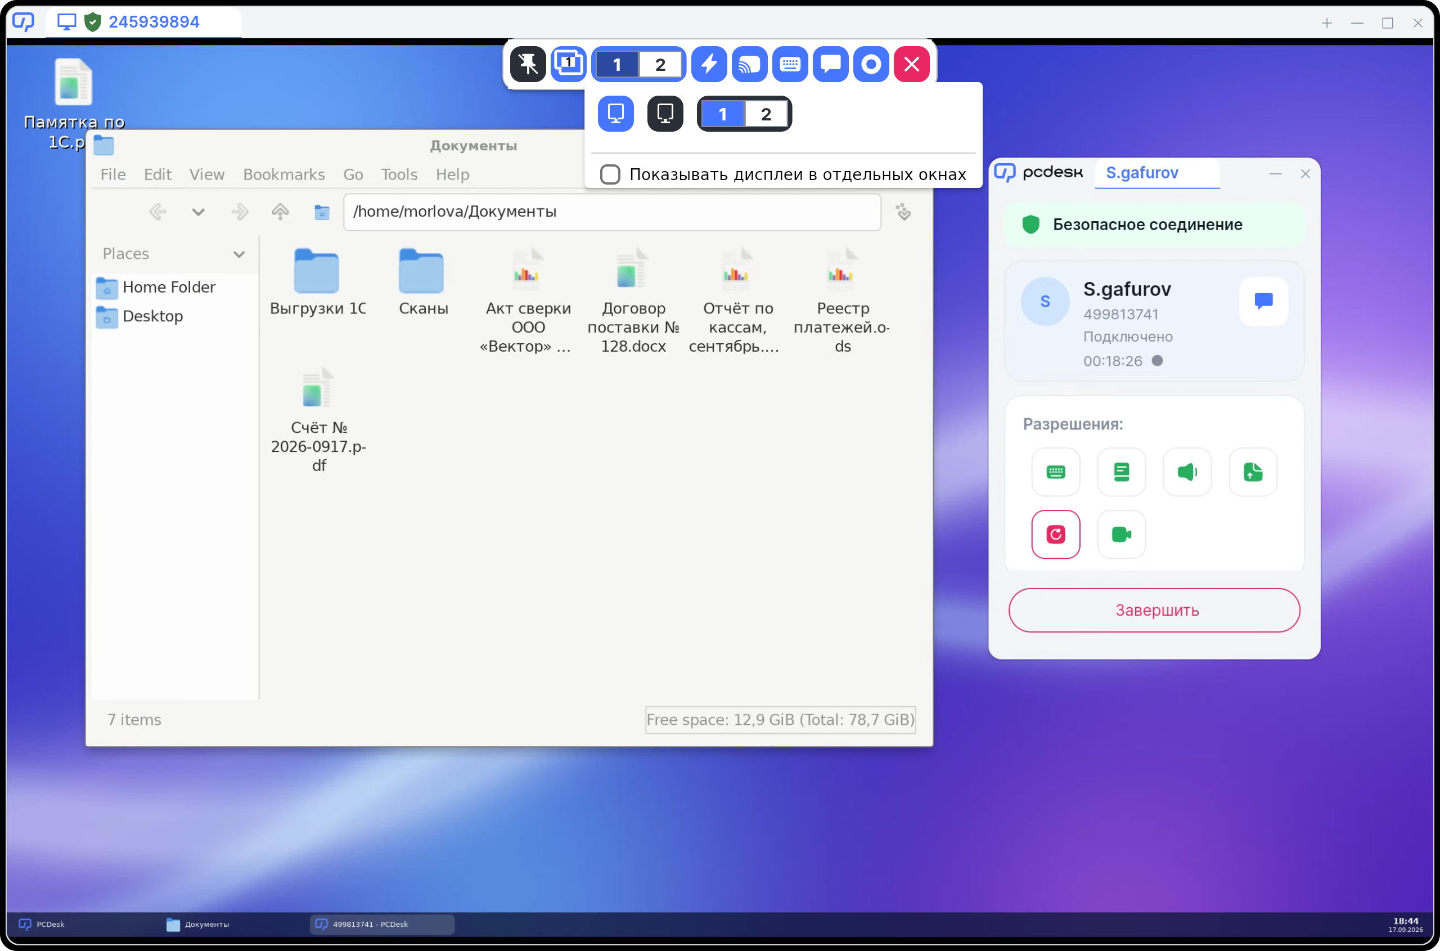The height and width of the screenshot is (951, 1440).
Task: Switch to the S.gafurov tab
Action: (1157, 173)
